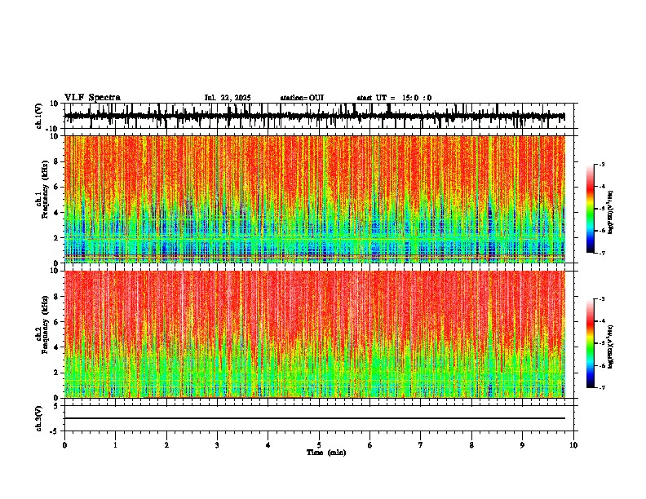
Task: Click the ch.2 colorbar log(PSD) label
Action: (611, 347)
